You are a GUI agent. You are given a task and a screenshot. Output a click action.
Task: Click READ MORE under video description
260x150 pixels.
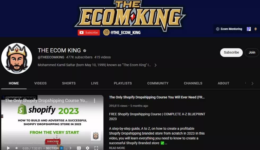click(x=117, y=148)
